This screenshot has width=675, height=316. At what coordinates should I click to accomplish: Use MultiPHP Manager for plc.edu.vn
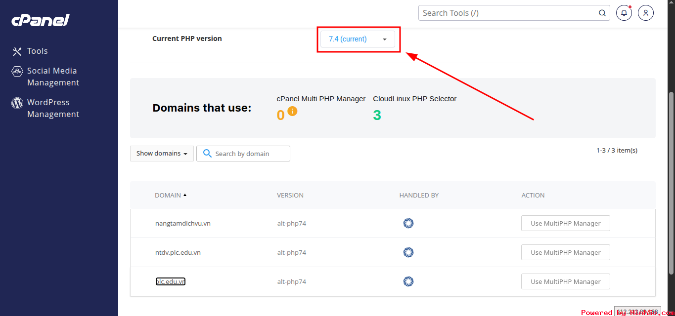pos(566,281)
